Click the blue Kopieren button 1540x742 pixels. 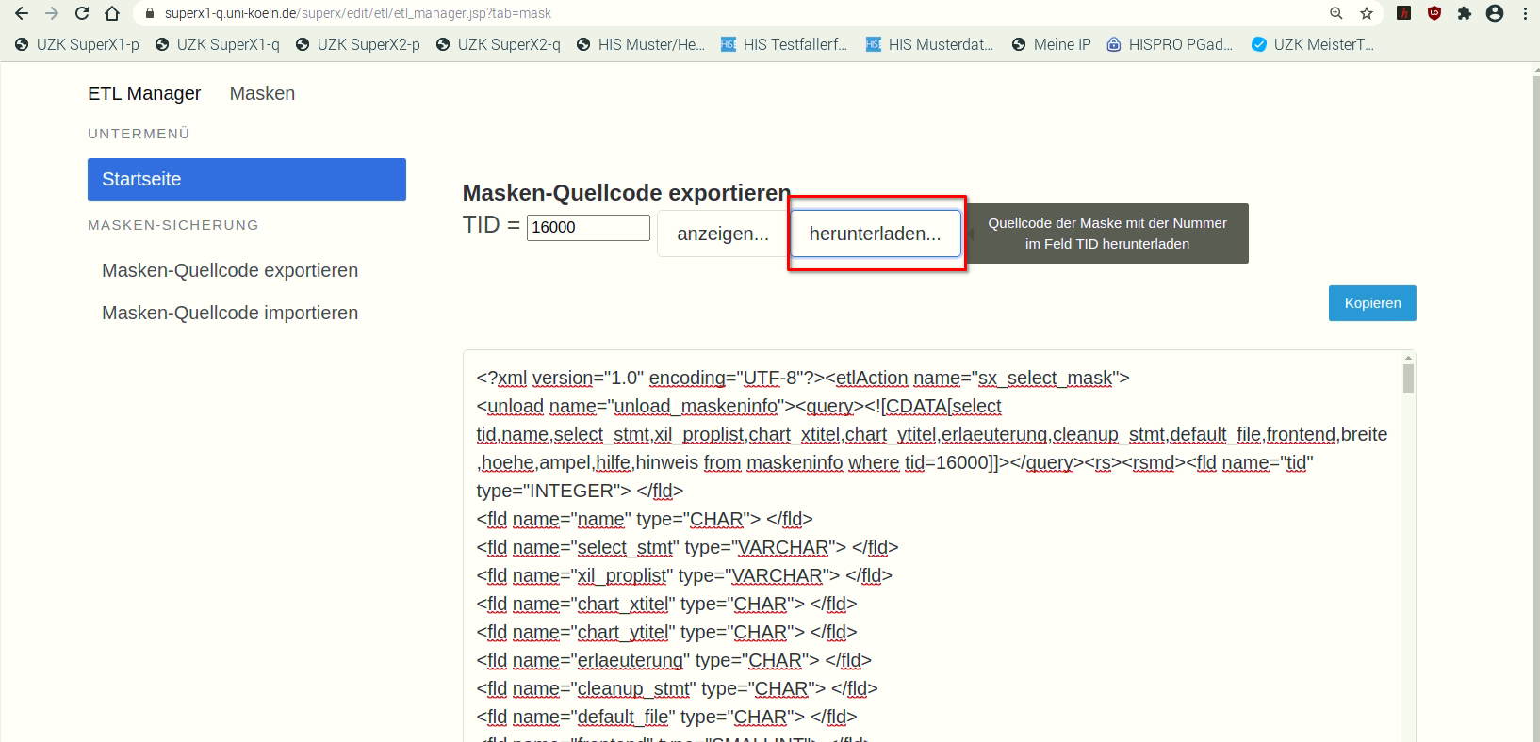1372,303
